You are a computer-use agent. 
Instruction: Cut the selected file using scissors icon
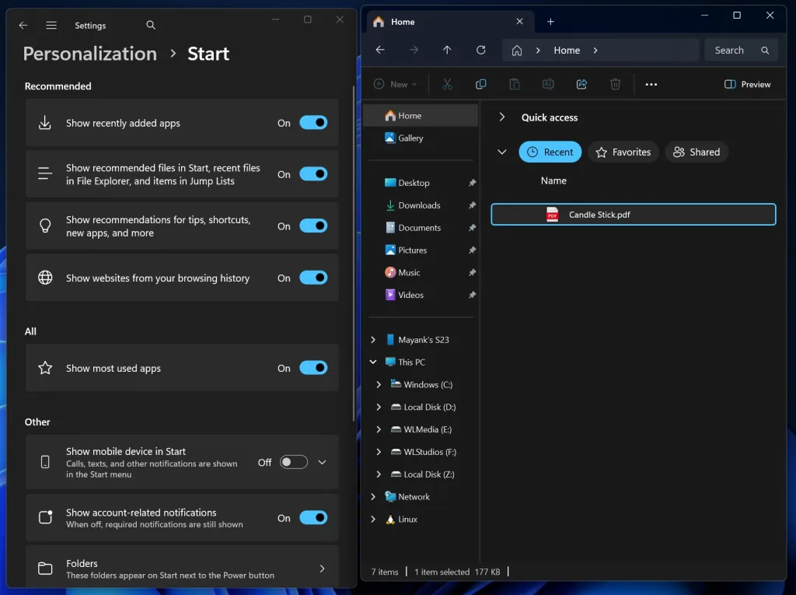click(x=447, y=84)
